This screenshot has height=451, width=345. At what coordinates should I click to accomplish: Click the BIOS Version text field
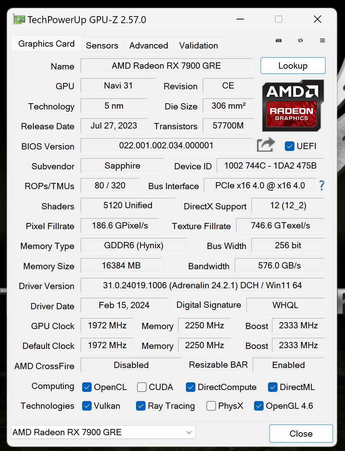coord(166,145)
